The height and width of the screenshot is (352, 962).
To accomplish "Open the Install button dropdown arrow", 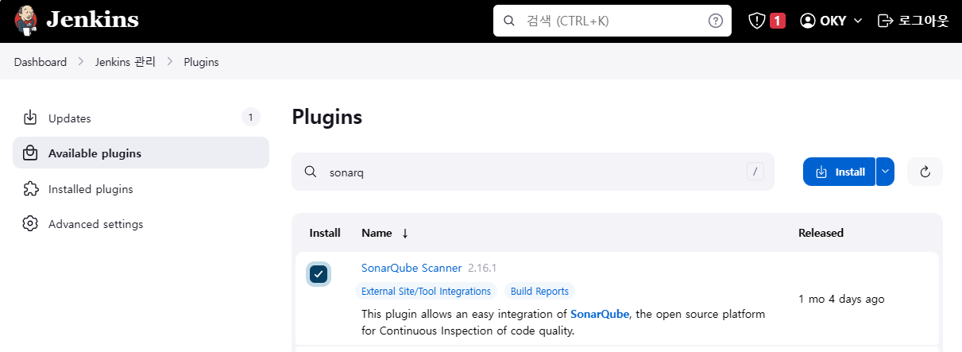I will pyautogui.click(x=885, y=172).
